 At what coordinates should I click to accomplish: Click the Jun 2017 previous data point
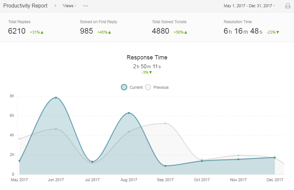coord(56,129)
